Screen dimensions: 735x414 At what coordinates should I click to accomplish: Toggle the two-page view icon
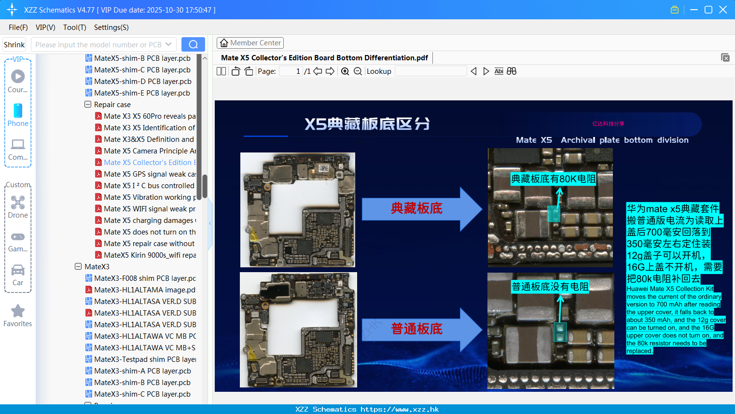tap(221, 71)
